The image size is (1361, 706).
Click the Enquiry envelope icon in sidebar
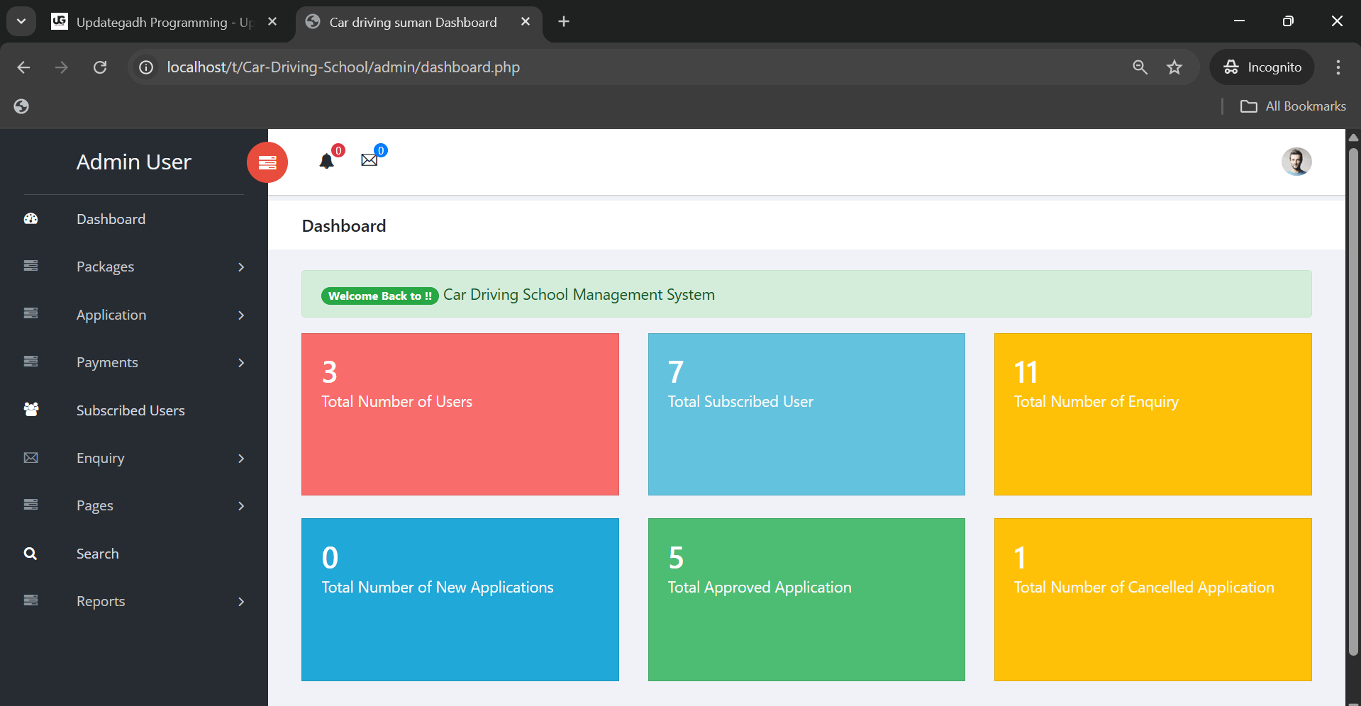tap(30, 458)
